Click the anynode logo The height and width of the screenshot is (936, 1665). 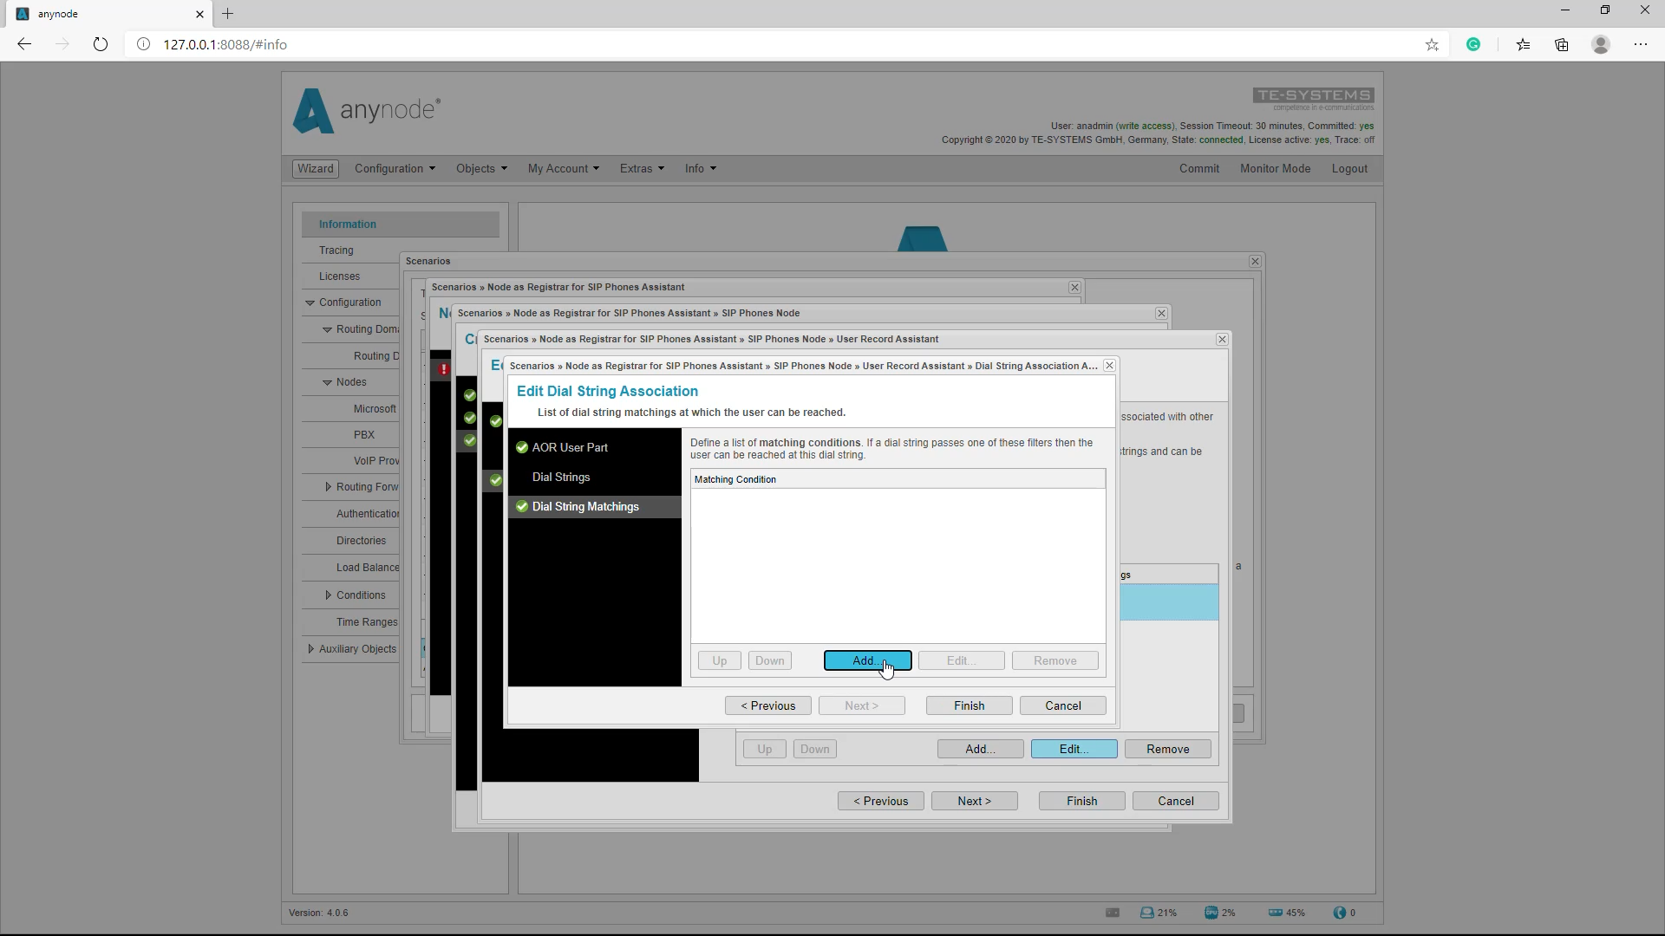[x=366, y=110]
